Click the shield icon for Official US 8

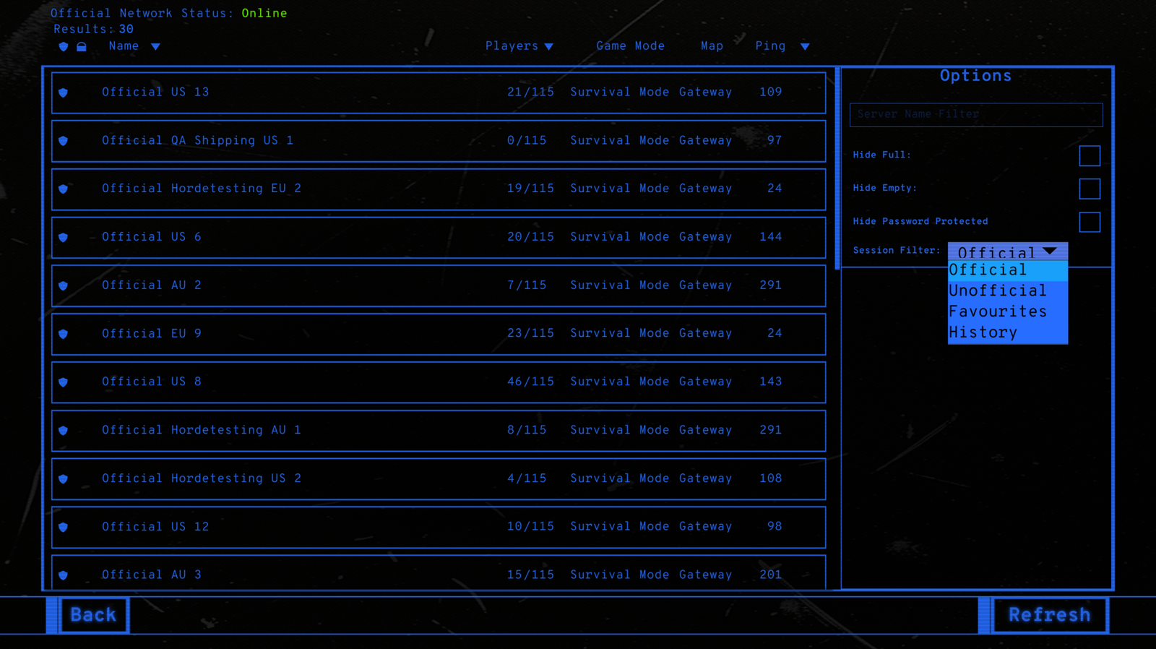point(64,382)
